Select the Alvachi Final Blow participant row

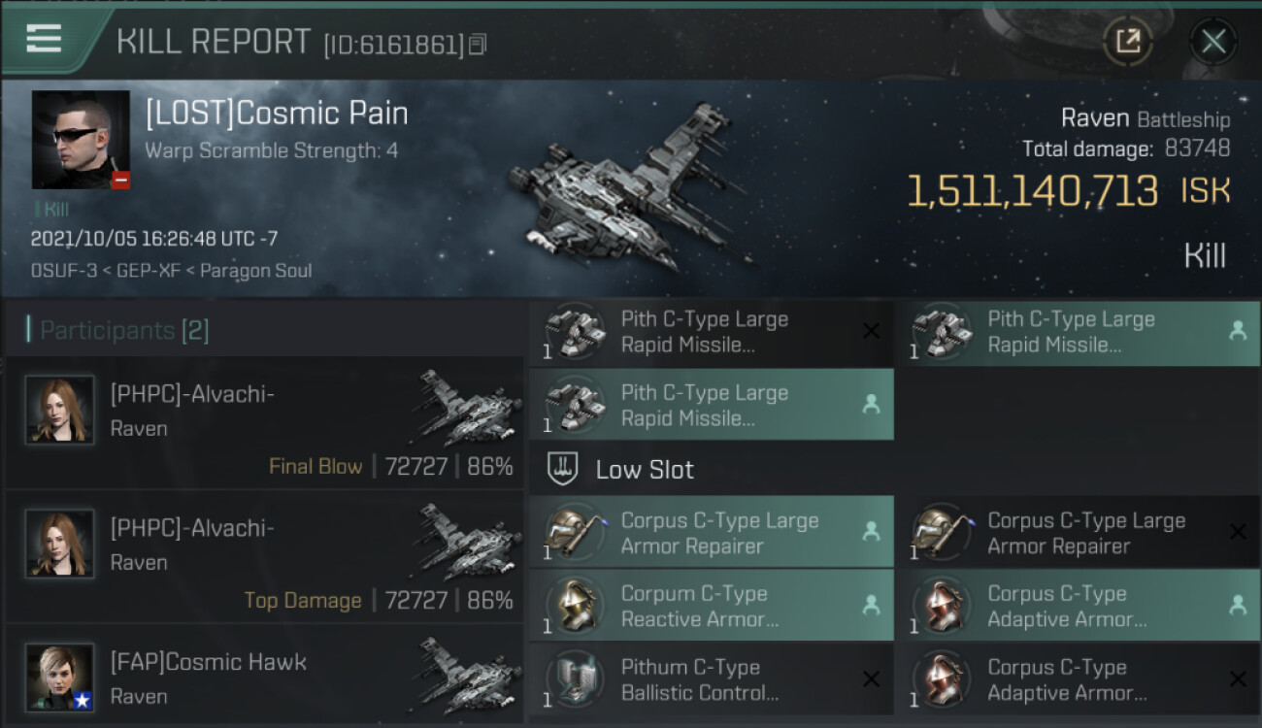(x=264, y=422)
